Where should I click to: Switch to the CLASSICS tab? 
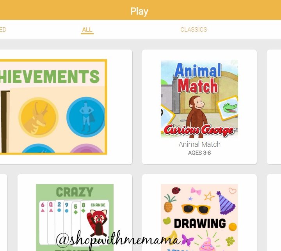click(194, 30)
